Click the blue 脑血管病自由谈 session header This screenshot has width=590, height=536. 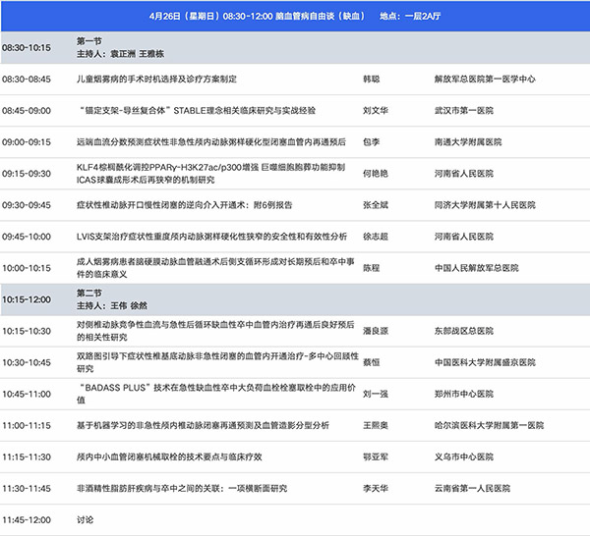click(295, 18)
